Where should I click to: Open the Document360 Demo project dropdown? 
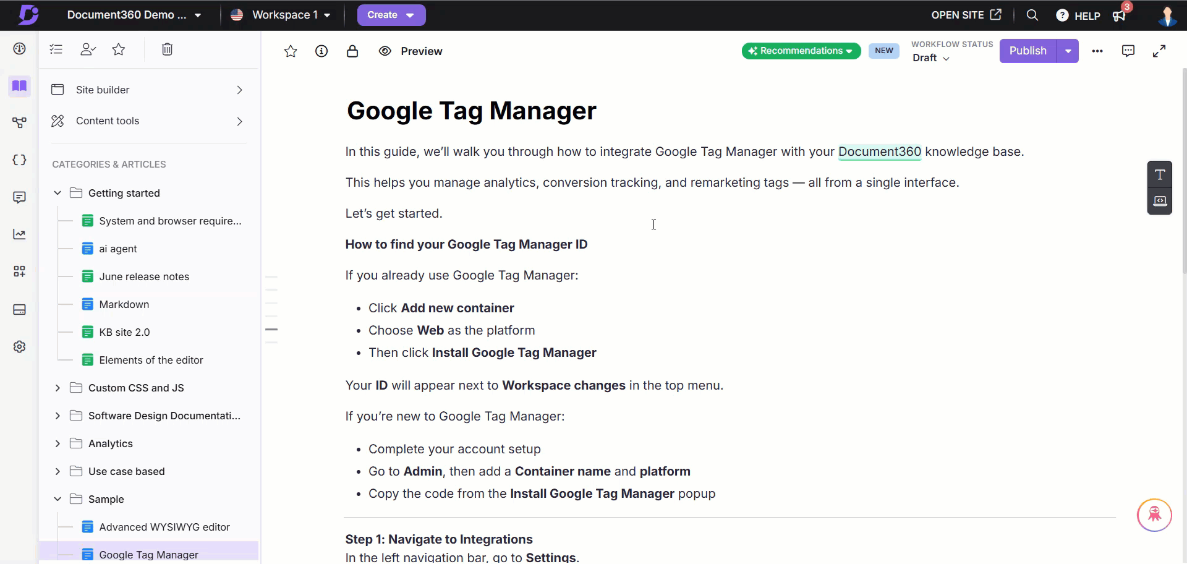[x=134, y=15]
